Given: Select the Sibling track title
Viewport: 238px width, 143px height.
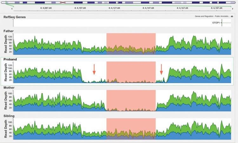Looking at the screenshot, I should click(x=9, y=116).
